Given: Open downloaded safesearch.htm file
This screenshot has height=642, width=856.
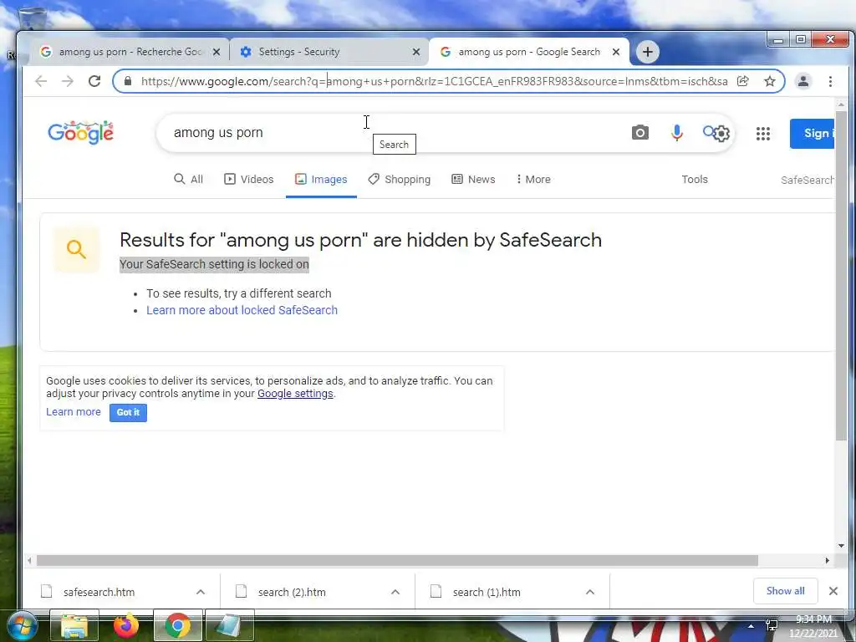Looking at the screenshot, I should tap(99, 592).
